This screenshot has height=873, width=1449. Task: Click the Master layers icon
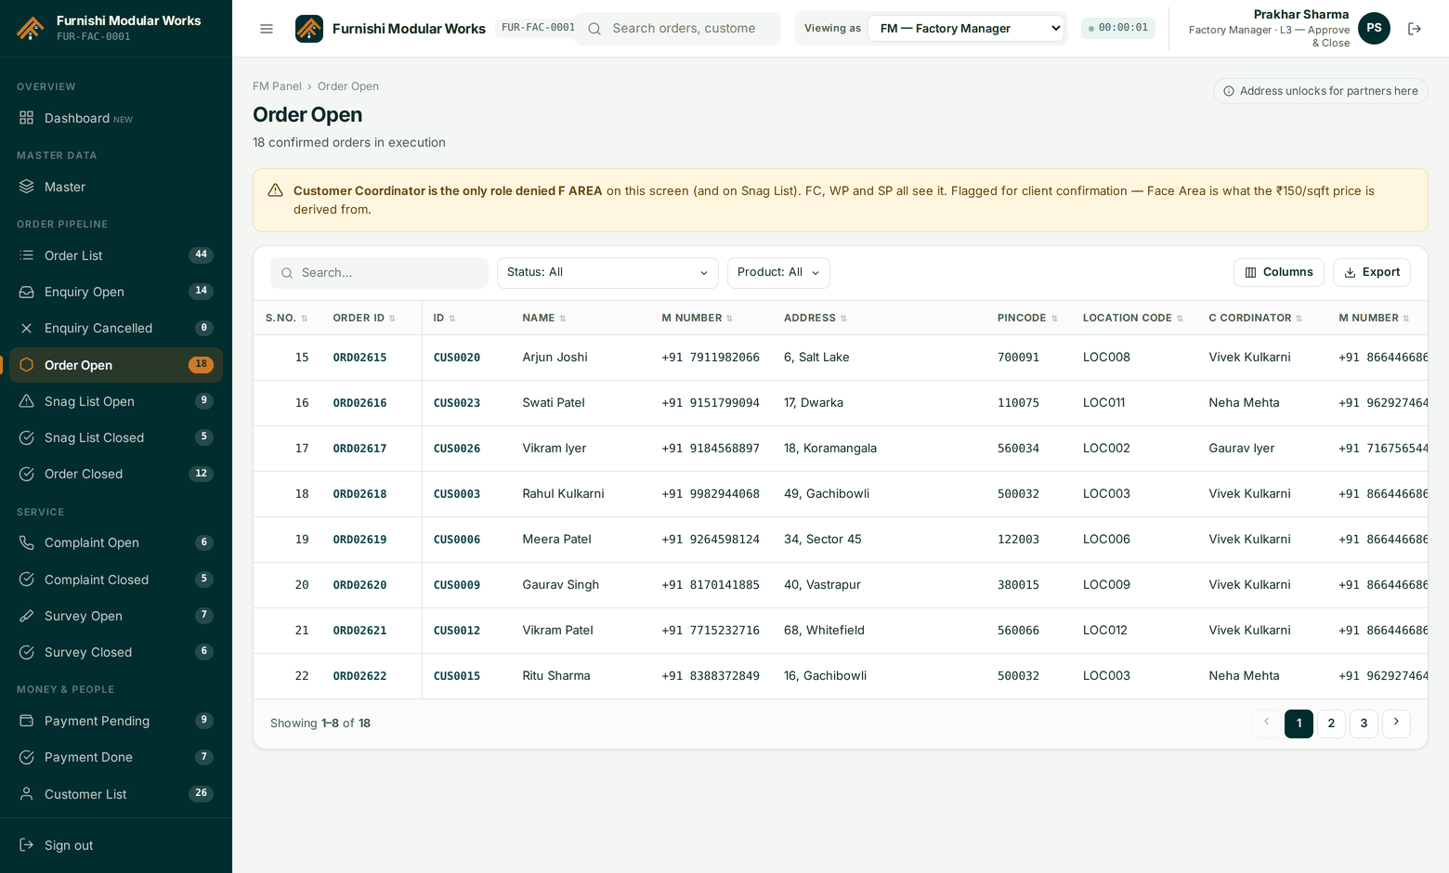point(27,187)
